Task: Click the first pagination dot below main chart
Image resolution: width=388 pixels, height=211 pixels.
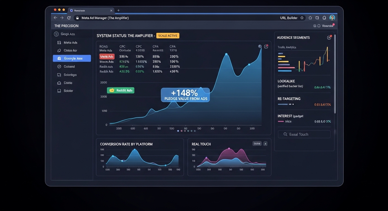Action: click(178, 131)
